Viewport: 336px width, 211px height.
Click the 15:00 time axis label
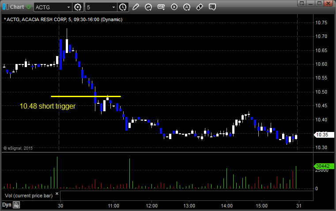262,206
